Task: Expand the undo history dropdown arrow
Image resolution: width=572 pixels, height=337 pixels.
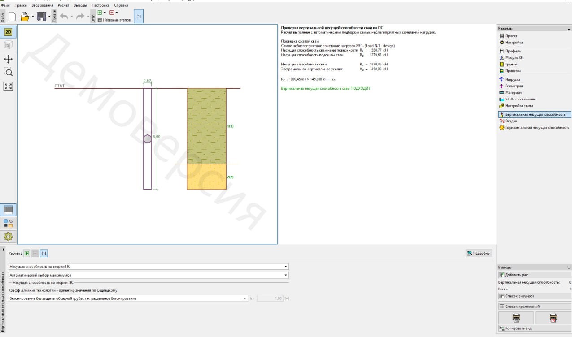Action: pyautogui.click(x=72, y=17)
